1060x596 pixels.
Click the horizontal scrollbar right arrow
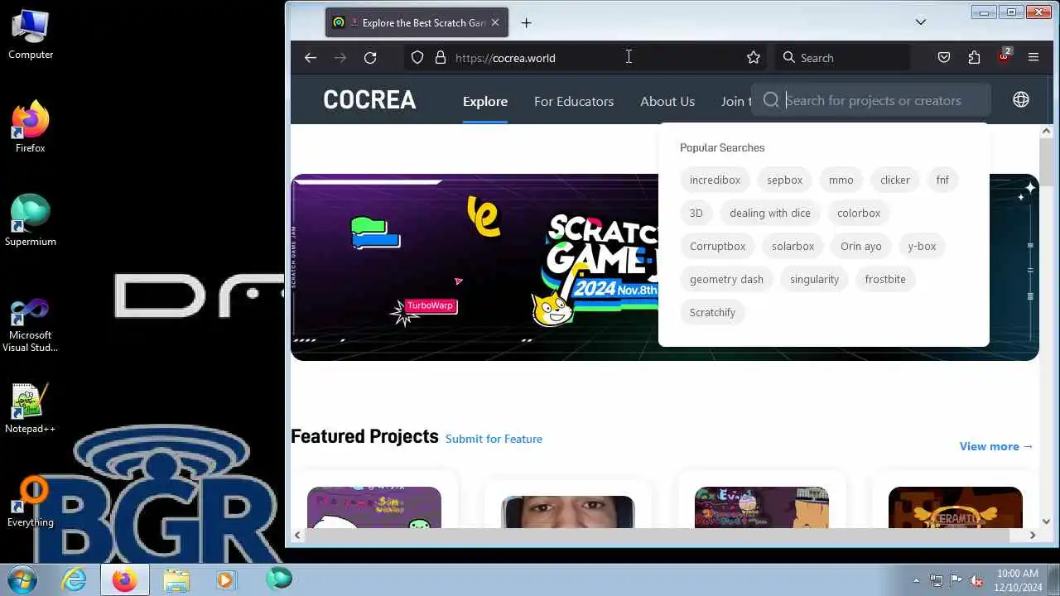click(1033, 536)
